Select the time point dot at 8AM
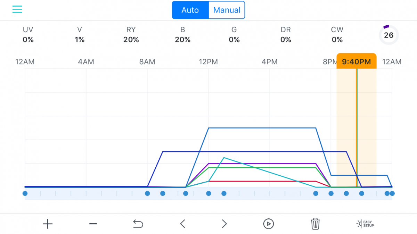 pyautogui.click(x=147, y=193)
